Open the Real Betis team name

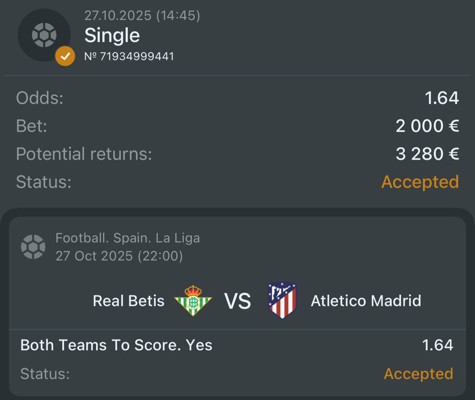pos(128,301)
